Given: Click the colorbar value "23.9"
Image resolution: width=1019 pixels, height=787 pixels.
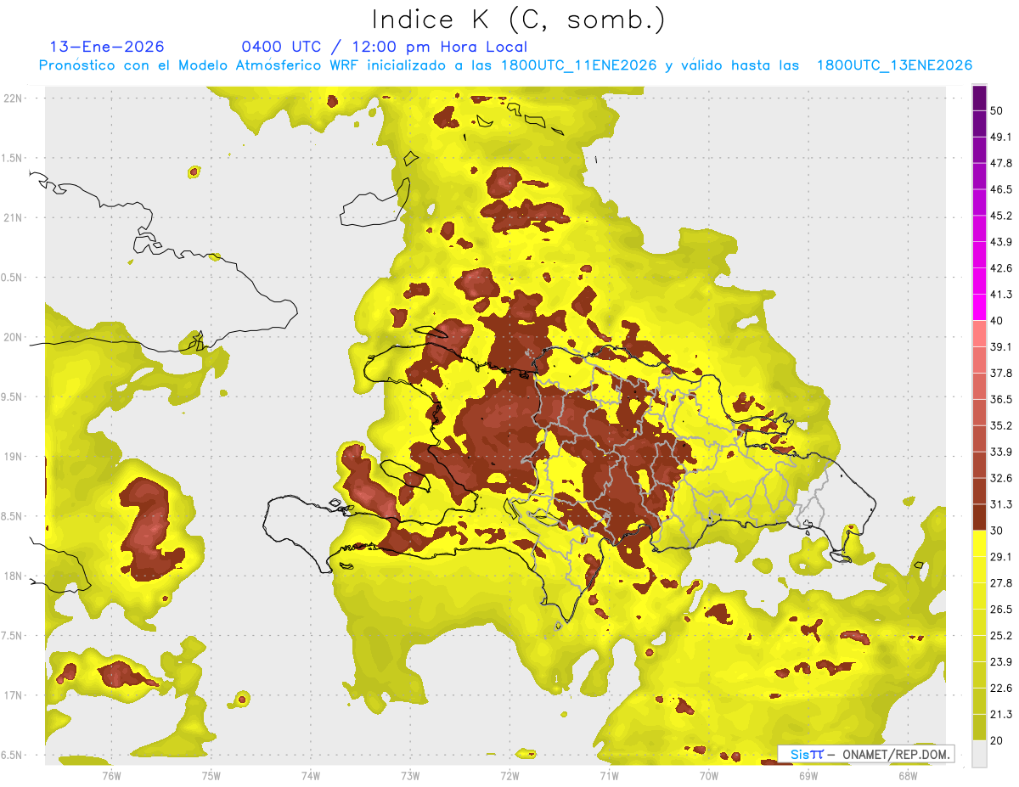Looking at the screenshot, I should [x=1001, y=662].
